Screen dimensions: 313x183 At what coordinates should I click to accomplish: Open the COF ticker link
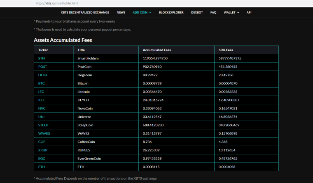pos(42,142)
